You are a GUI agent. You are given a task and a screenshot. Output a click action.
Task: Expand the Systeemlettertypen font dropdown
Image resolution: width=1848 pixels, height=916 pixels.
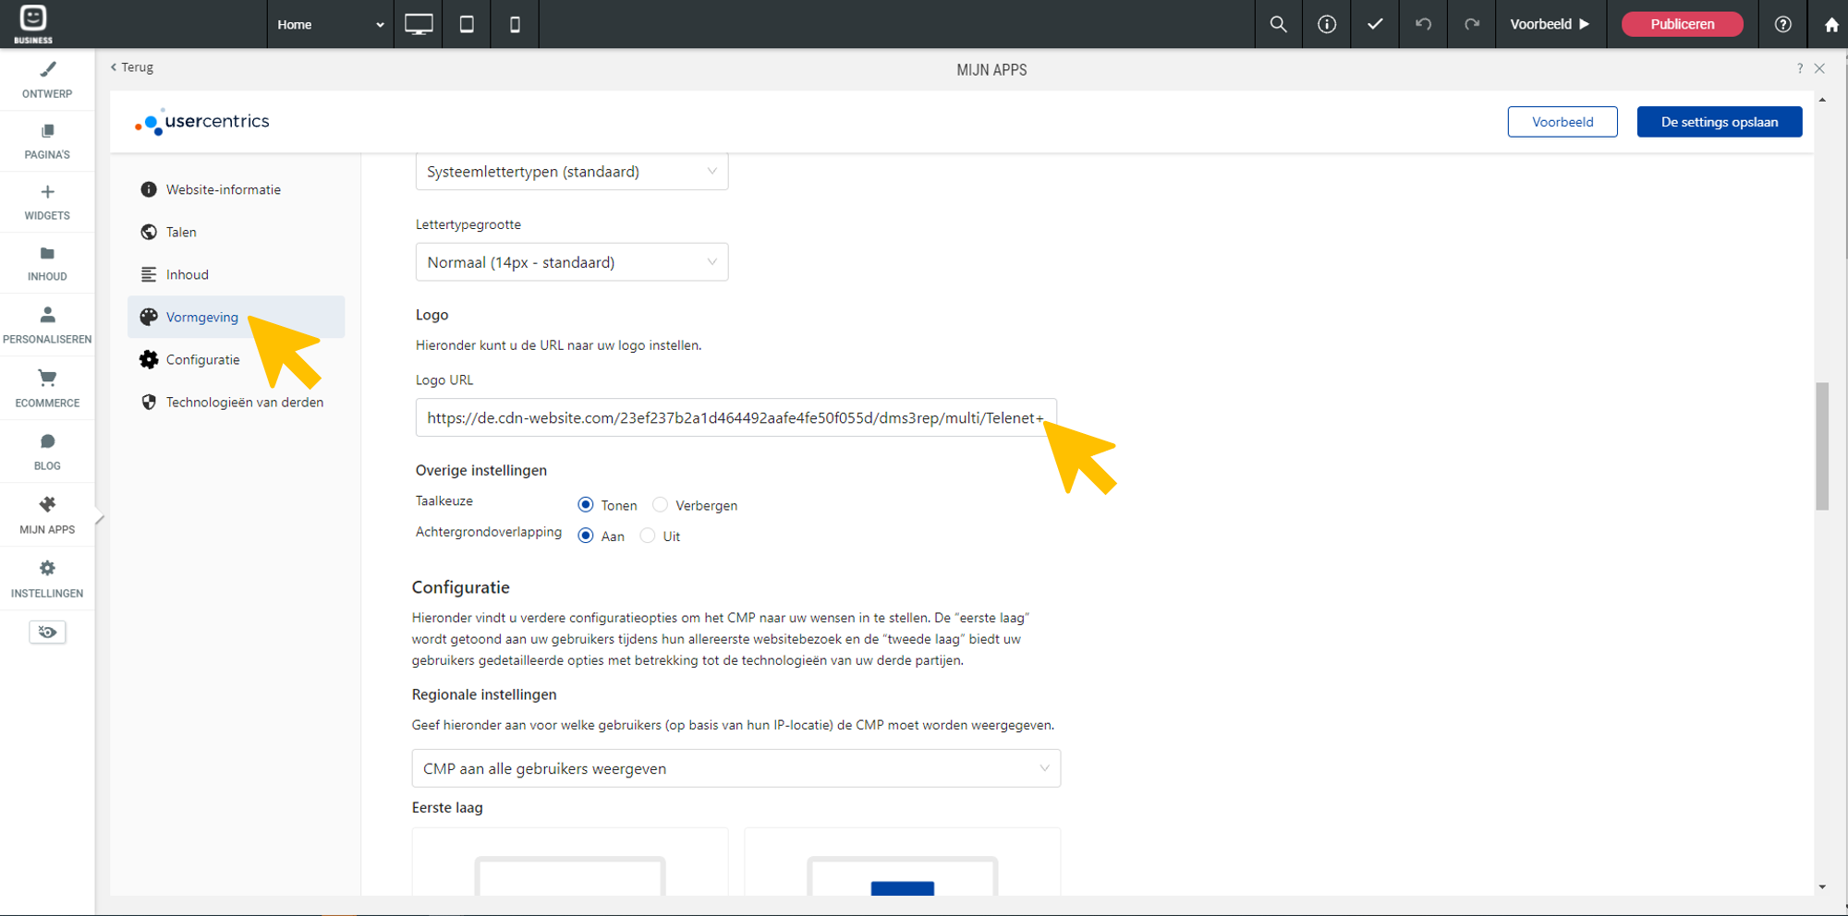(x=571, y=172)
